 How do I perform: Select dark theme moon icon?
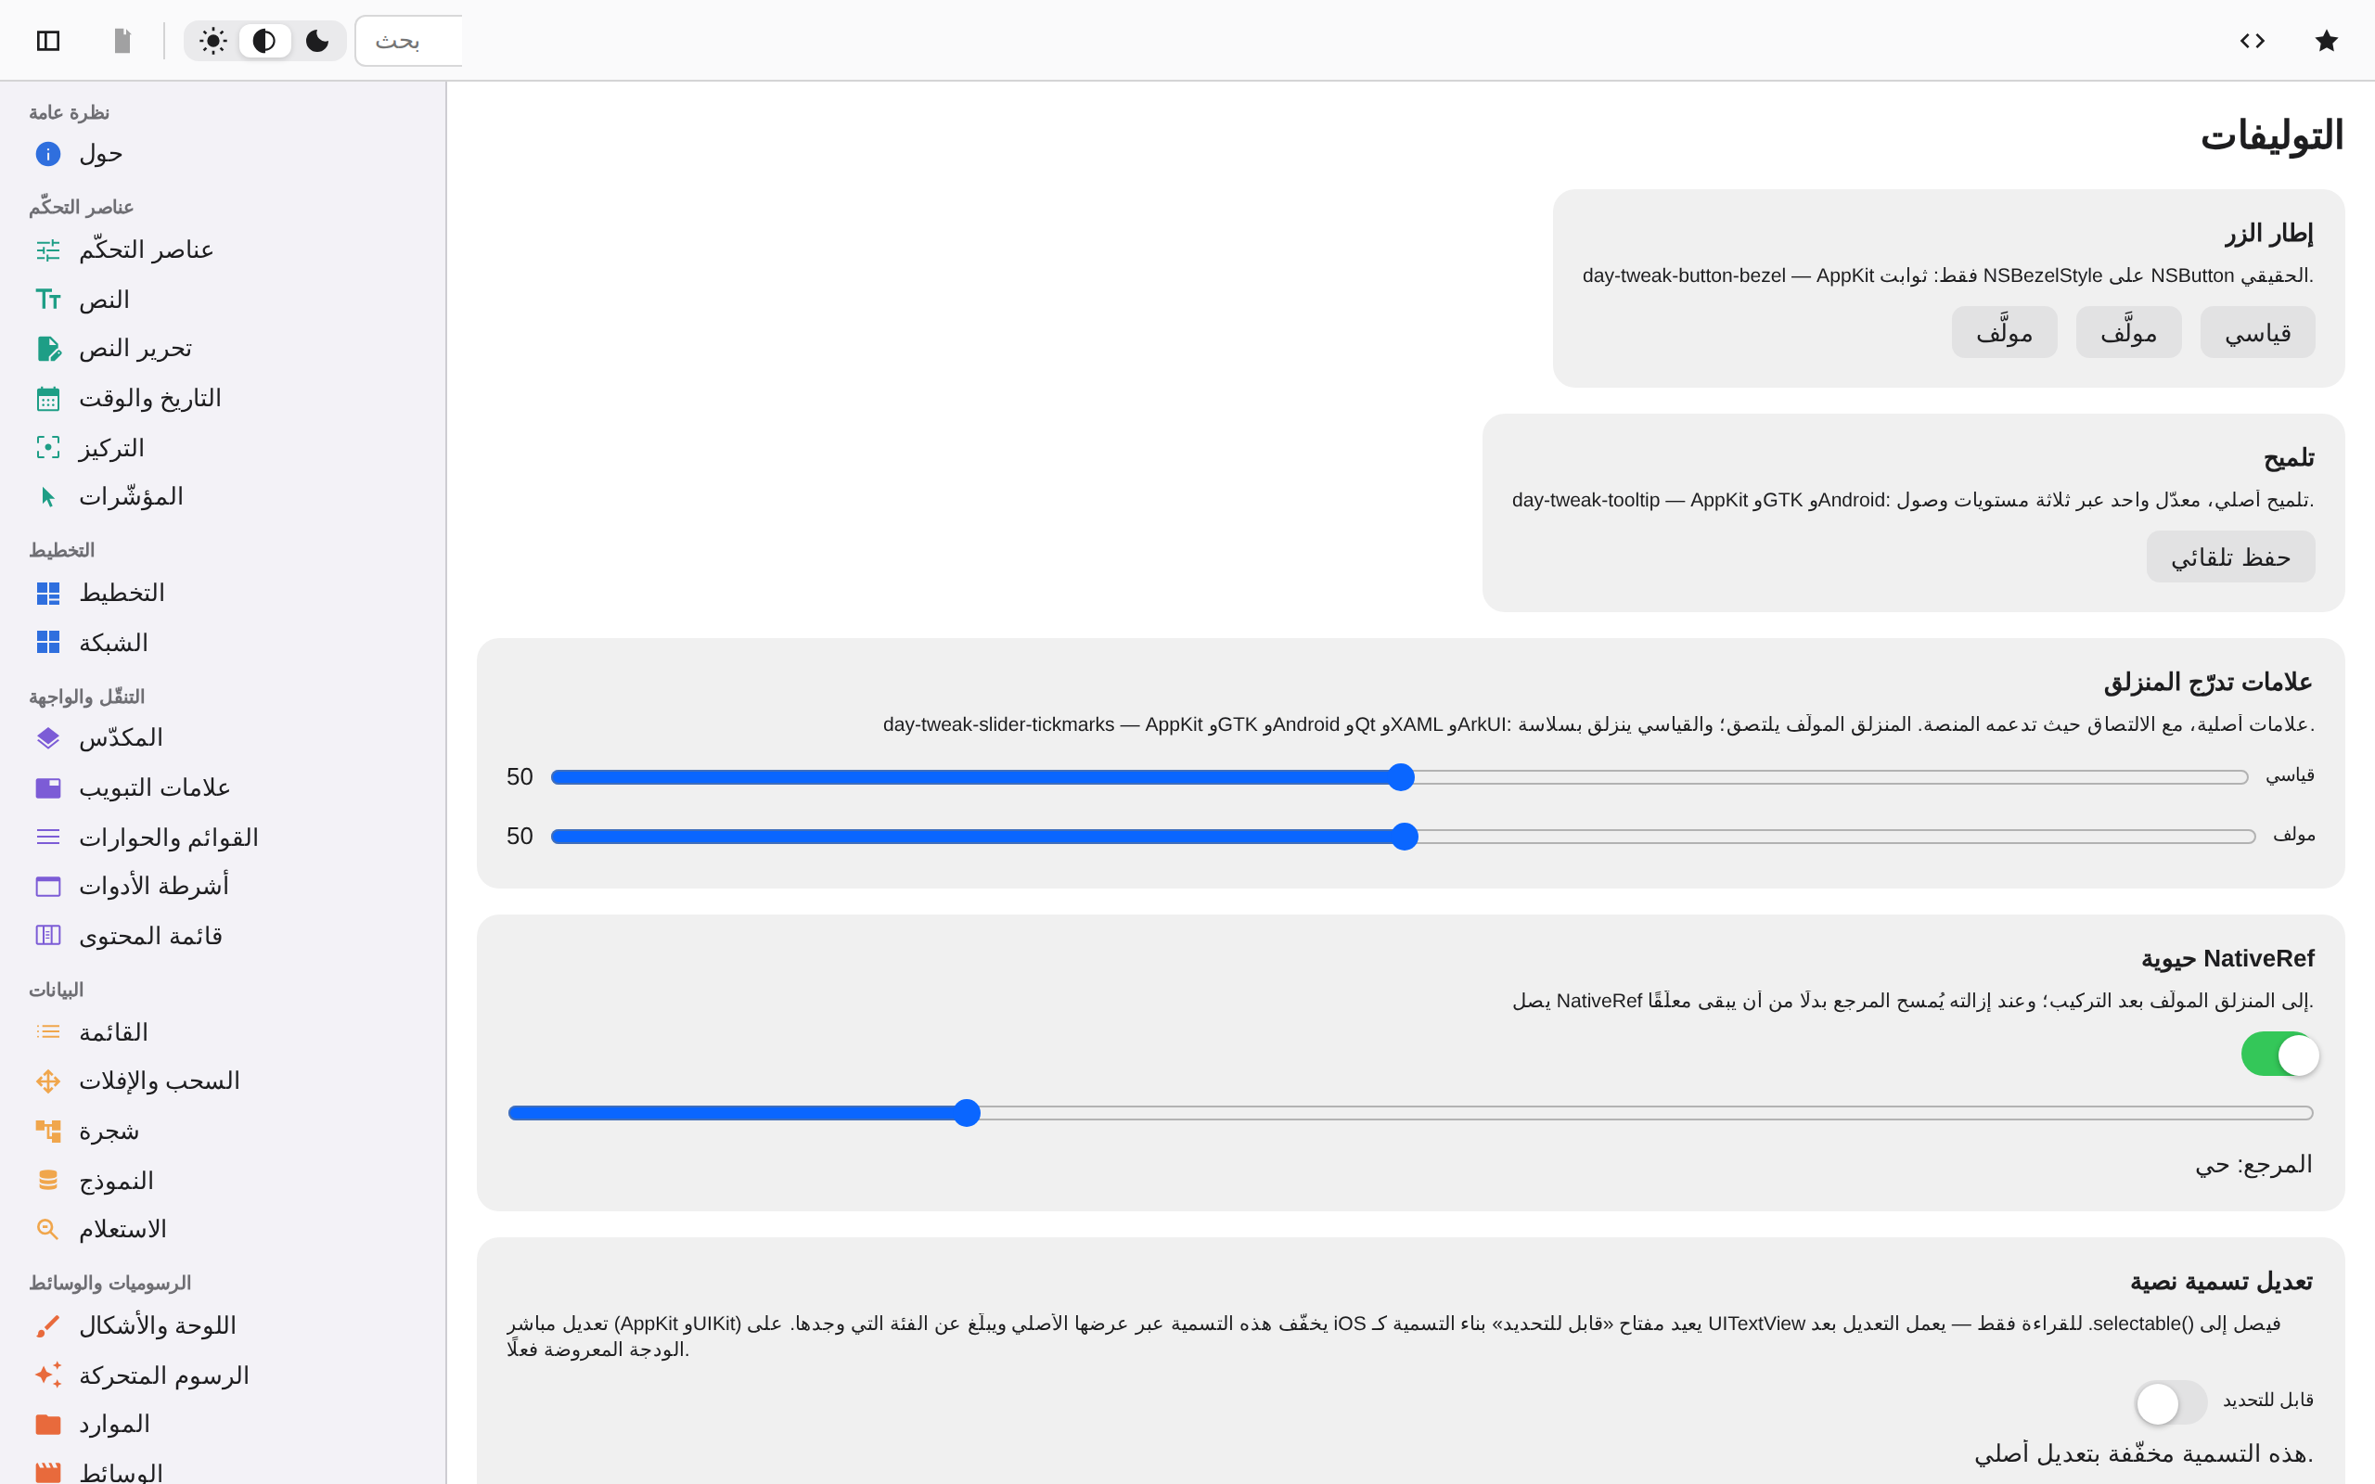click(317, 40)
